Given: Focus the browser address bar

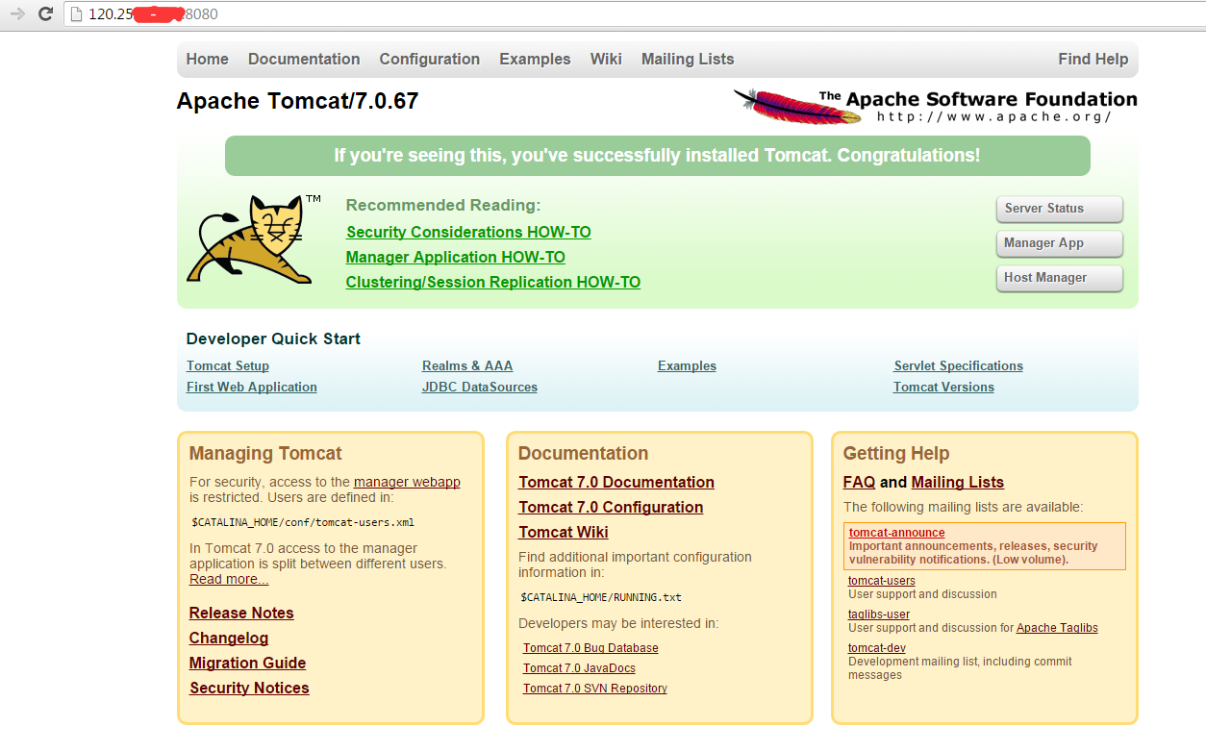Looking at the screenshot, I should click(x=635, y=14).
